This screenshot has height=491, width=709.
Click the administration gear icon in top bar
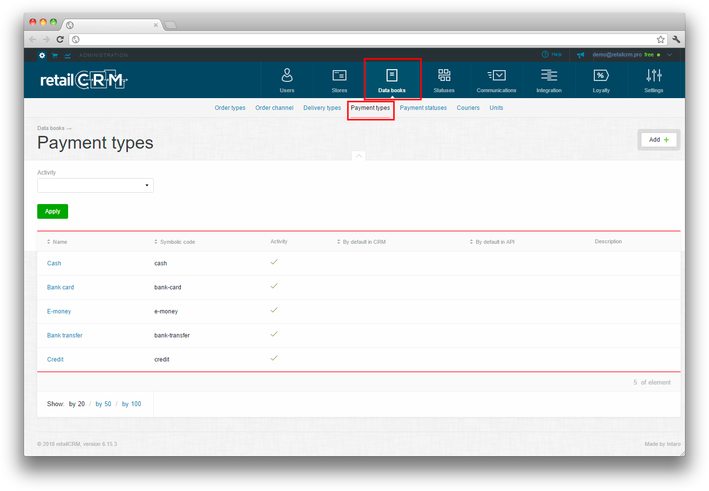(x=42, y=55)
